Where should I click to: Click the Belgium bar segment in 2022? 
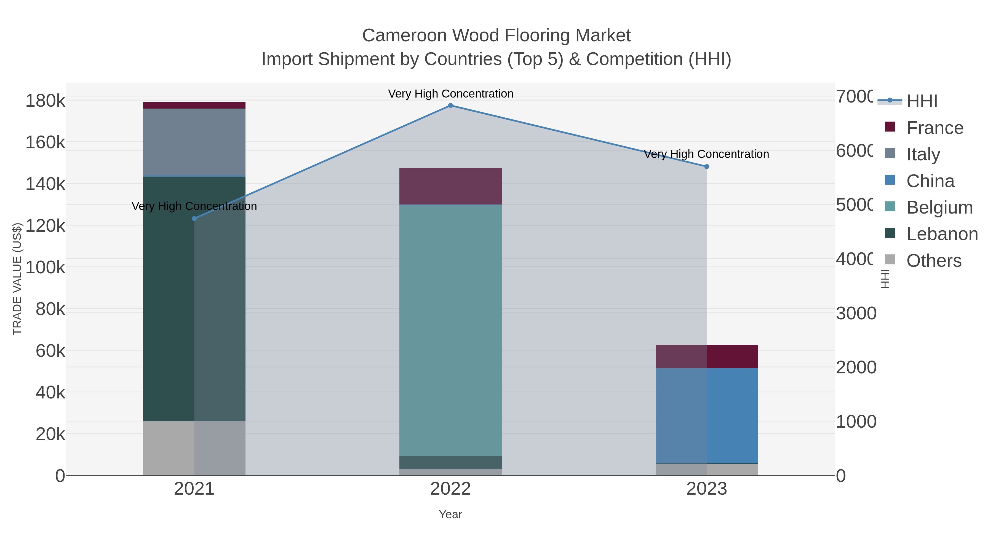(450, 330)
